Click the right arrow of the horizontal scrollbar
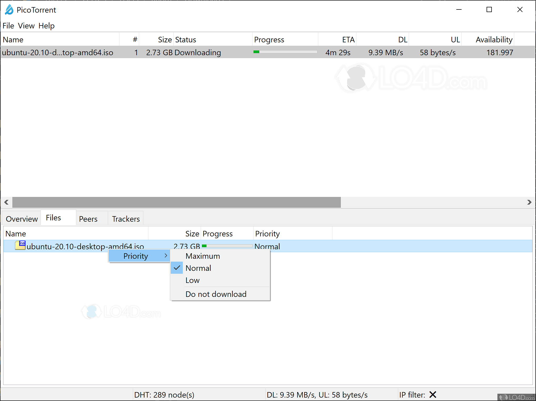Screen dimensions: 536x401 529,202
